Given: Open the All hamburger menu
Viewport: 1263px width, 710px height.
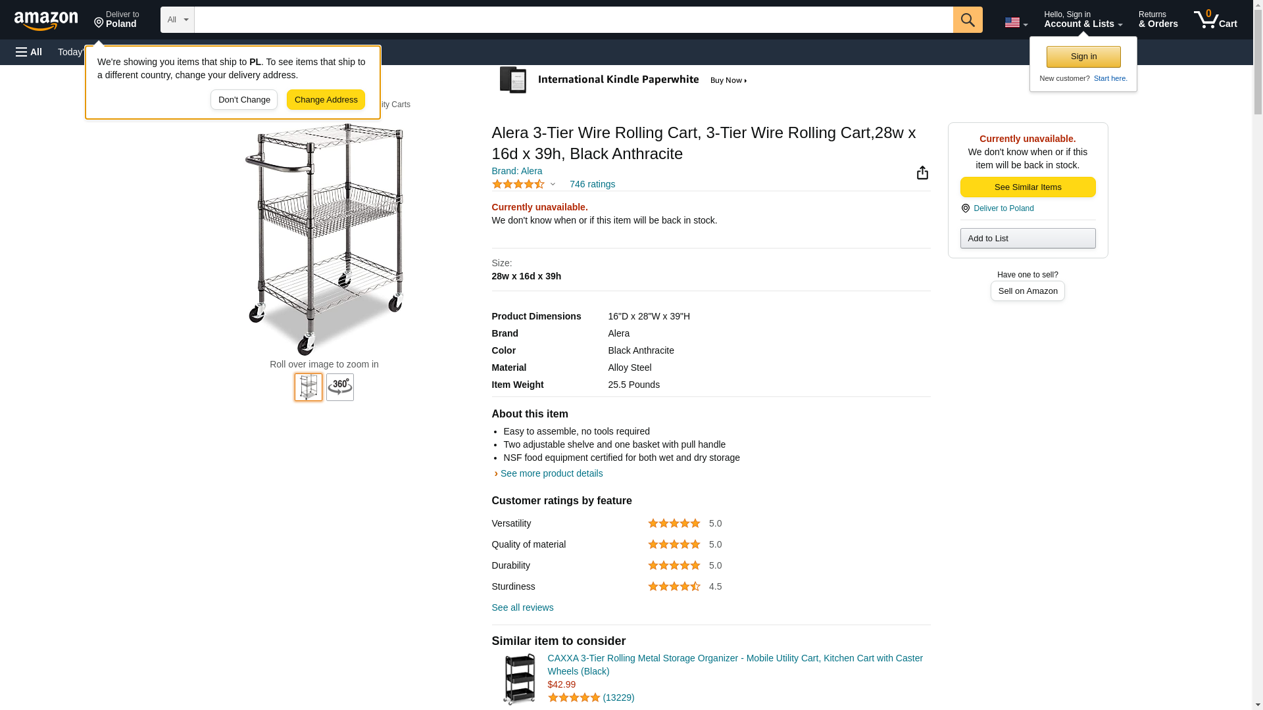Looking at the screenshot, I should tap(29, 52).
